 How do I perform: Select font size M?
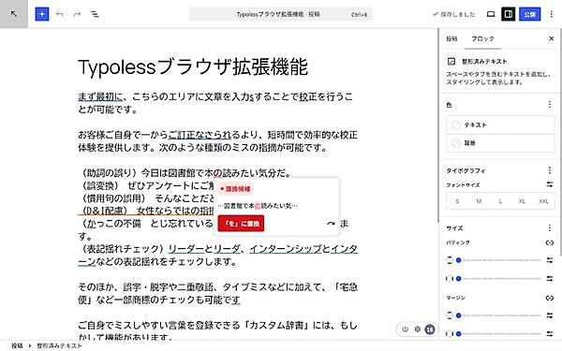(479, 201)
